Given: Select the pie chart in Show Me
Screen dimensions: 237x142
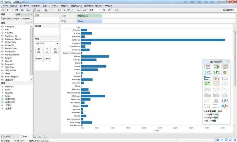Looking at the screenshot, I should coord(225,72).
